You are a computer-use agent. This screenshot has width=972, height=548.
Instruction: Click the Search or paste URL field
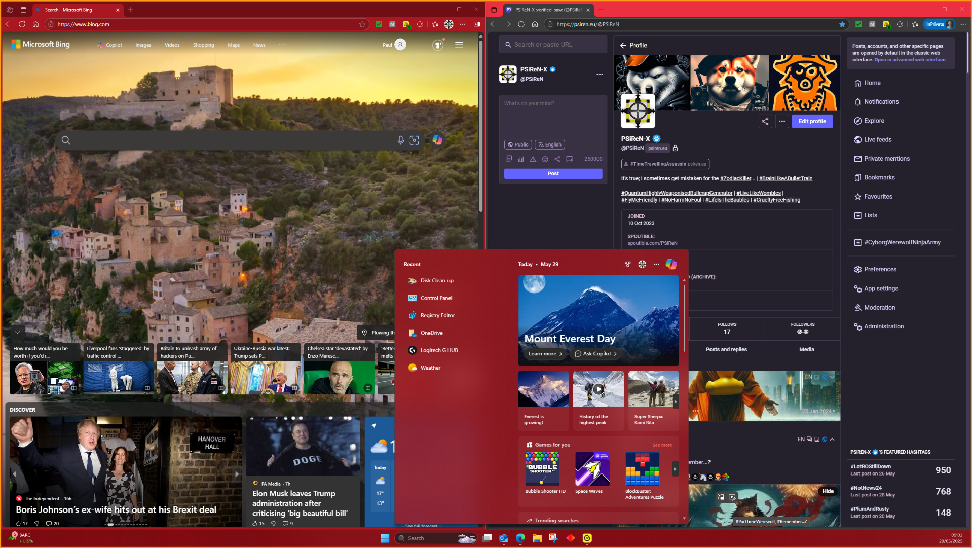(553, 45)
